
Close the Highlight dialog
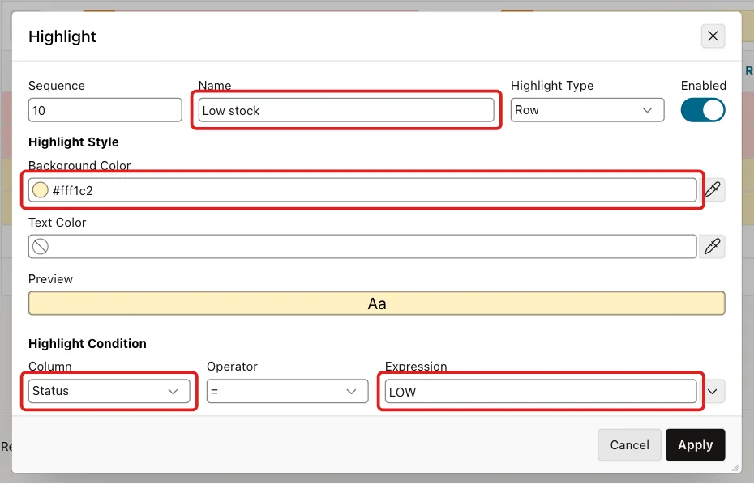[x=713, y=36]
